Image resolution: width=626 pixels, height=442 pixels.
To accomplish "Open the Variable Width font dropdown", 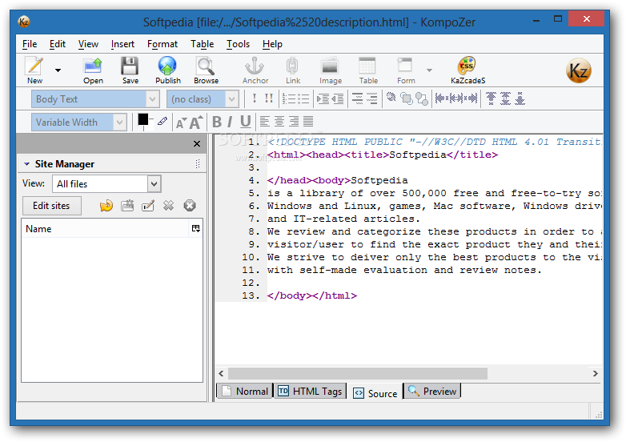I will 79,123.
